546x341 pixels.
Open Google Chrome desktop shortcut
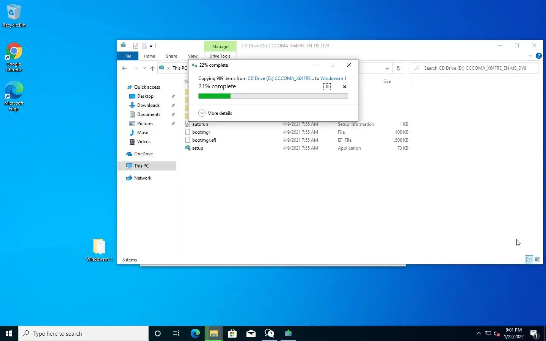pos(14,57)
